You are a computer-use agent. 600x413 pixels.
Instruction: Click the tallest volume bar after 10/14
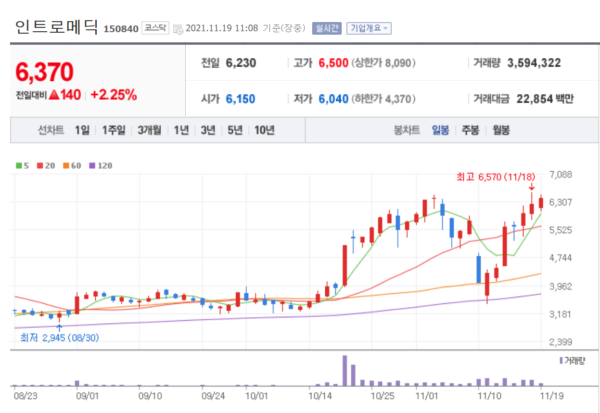tap(345, 370)
